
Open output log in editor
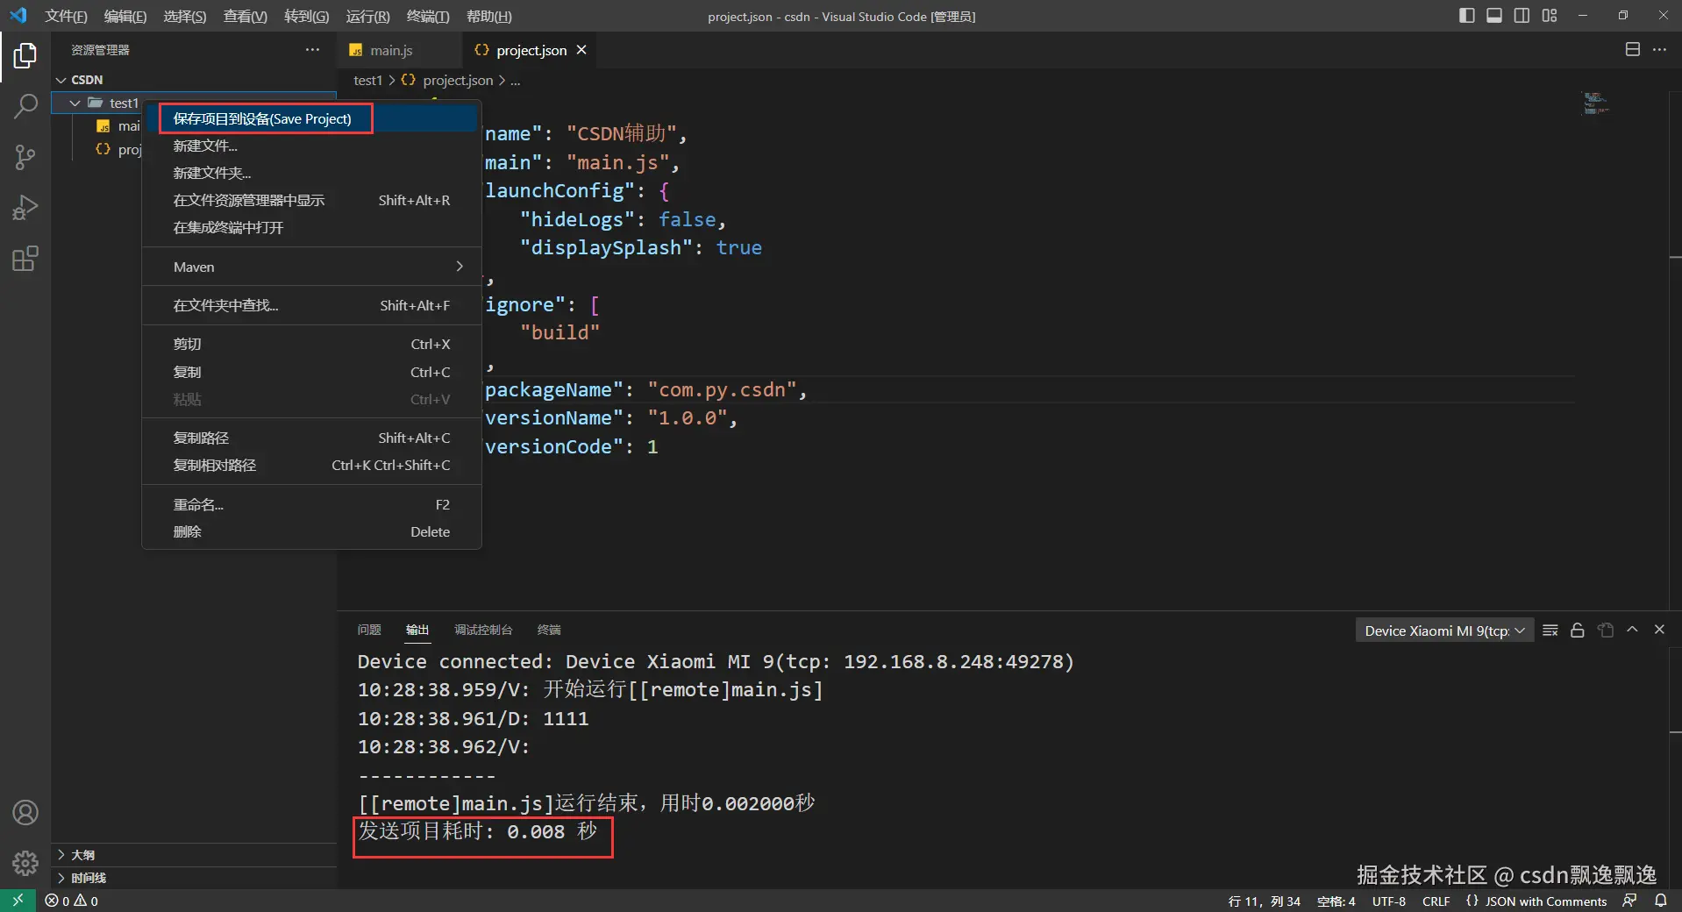[1606, 631]
